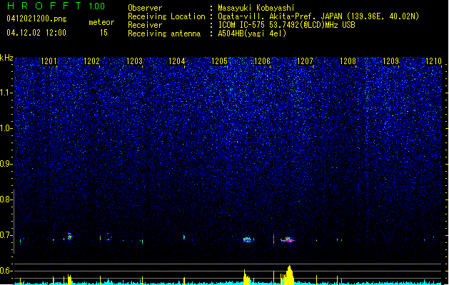This screenshot has width=449, height=285.
Task: Click the Observer label
Action: (x=145, y=8)
